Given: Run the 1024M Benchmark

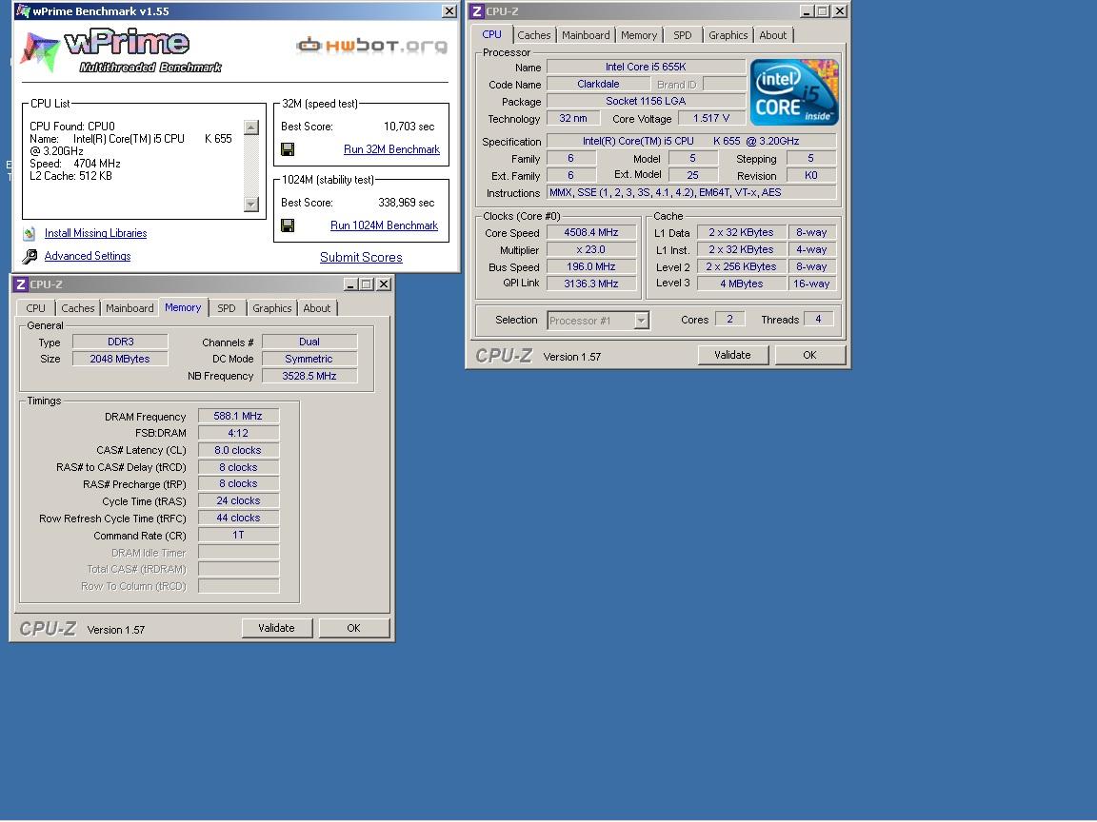Looking at the screenshot, I should 384,225.
